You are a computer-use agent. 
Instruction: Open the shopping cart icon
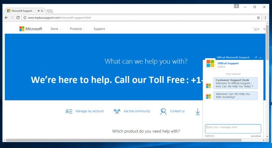[256, 29]
